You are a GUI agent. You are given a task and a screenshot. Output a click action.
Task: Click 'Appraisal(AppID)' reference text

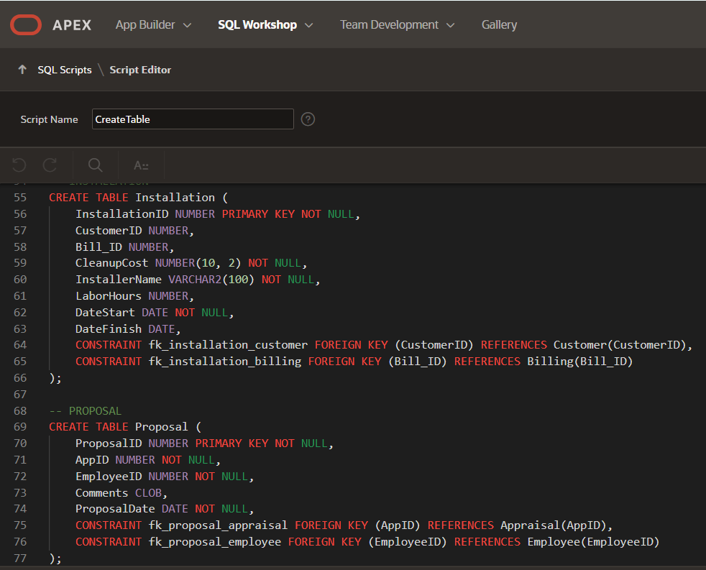(554, 525)
